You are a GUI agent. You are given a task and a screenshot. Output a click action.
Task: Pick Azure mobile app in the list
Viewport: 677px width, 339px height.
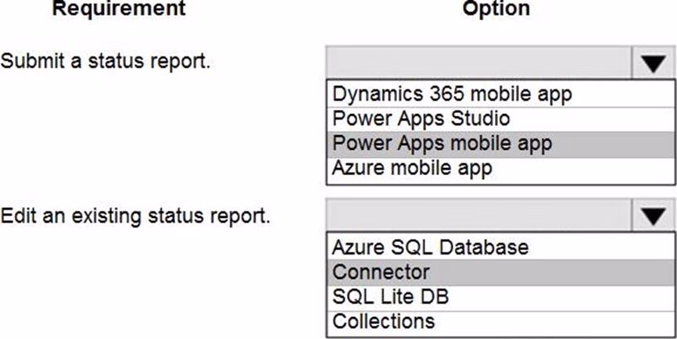pyautogui.click(x=412, y=167)
